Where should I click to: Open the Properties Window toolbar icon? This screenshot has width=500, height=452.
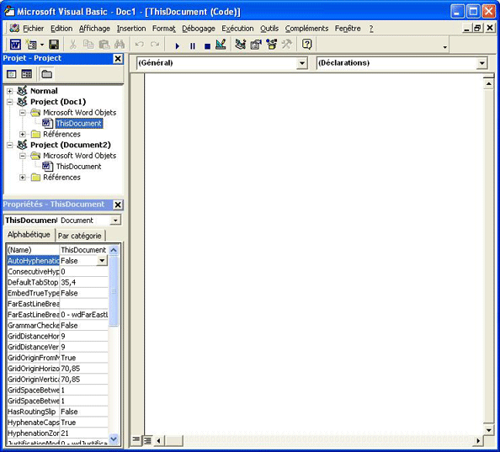click(256, 45)
